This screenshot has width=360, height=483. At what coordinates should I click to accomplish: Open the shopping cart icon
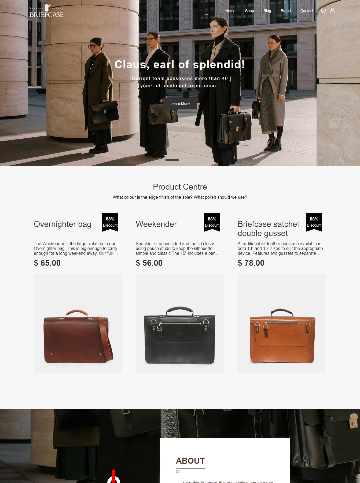click(x=323, y=11)
